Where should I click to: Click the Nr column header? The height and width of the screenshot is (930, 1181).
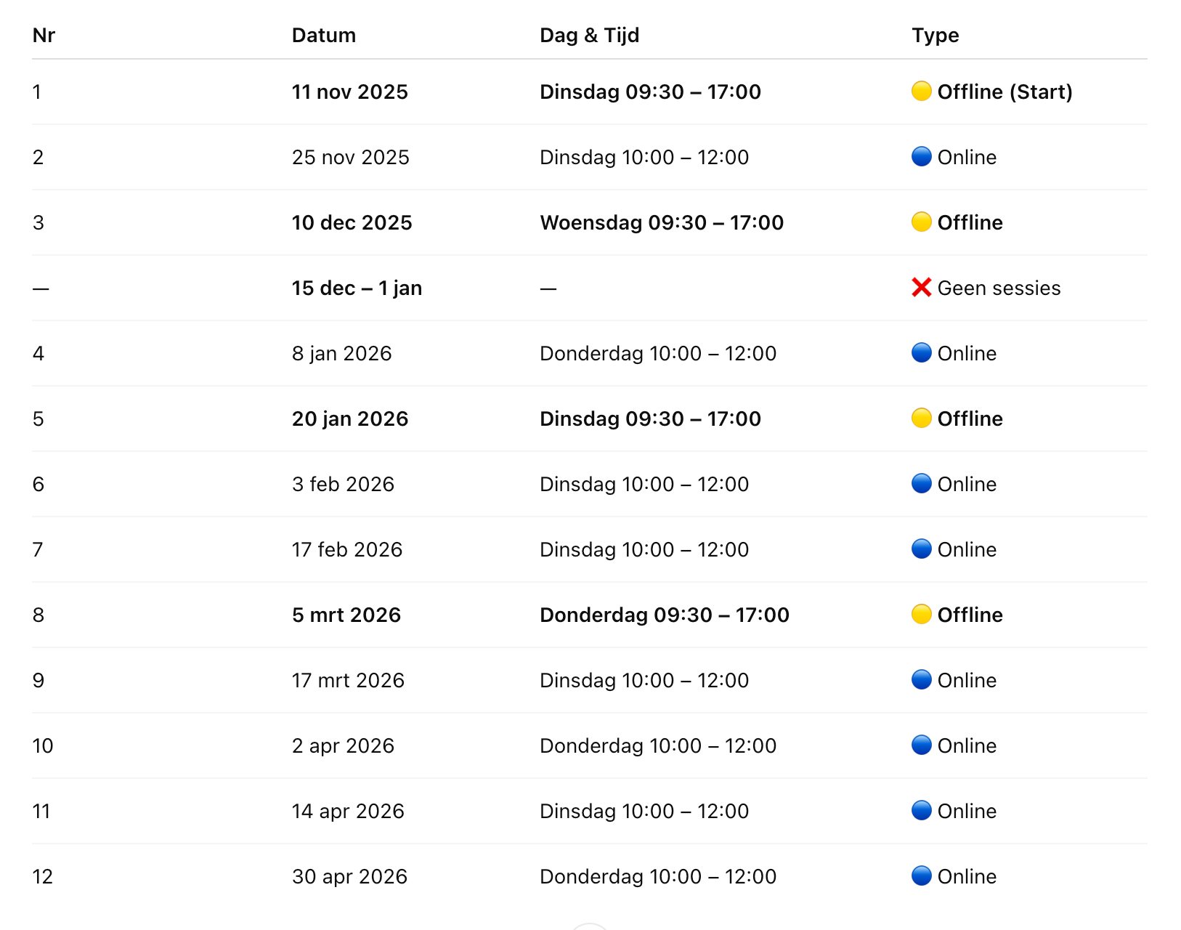pyautogui.click(x=44, y=36)
